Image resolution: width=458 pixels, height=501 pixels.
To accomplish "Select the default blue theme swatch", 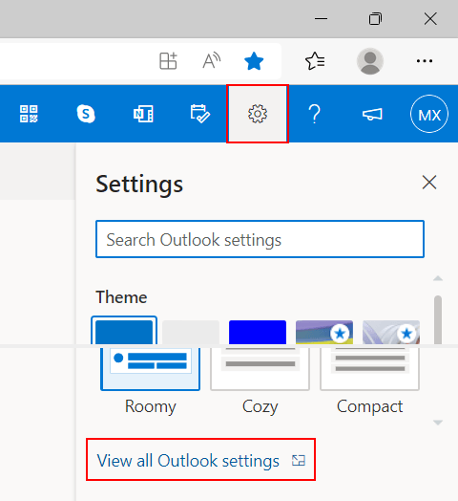I will point(124,331).
